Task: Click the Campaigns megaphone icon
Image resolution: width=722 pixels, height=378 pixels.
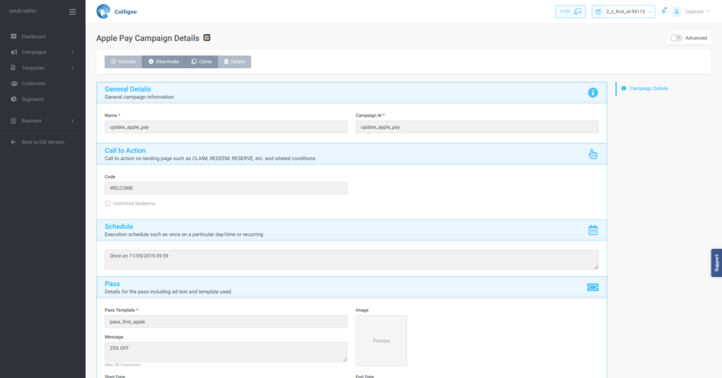Action: pyautogui.click(x=13, y=52)
